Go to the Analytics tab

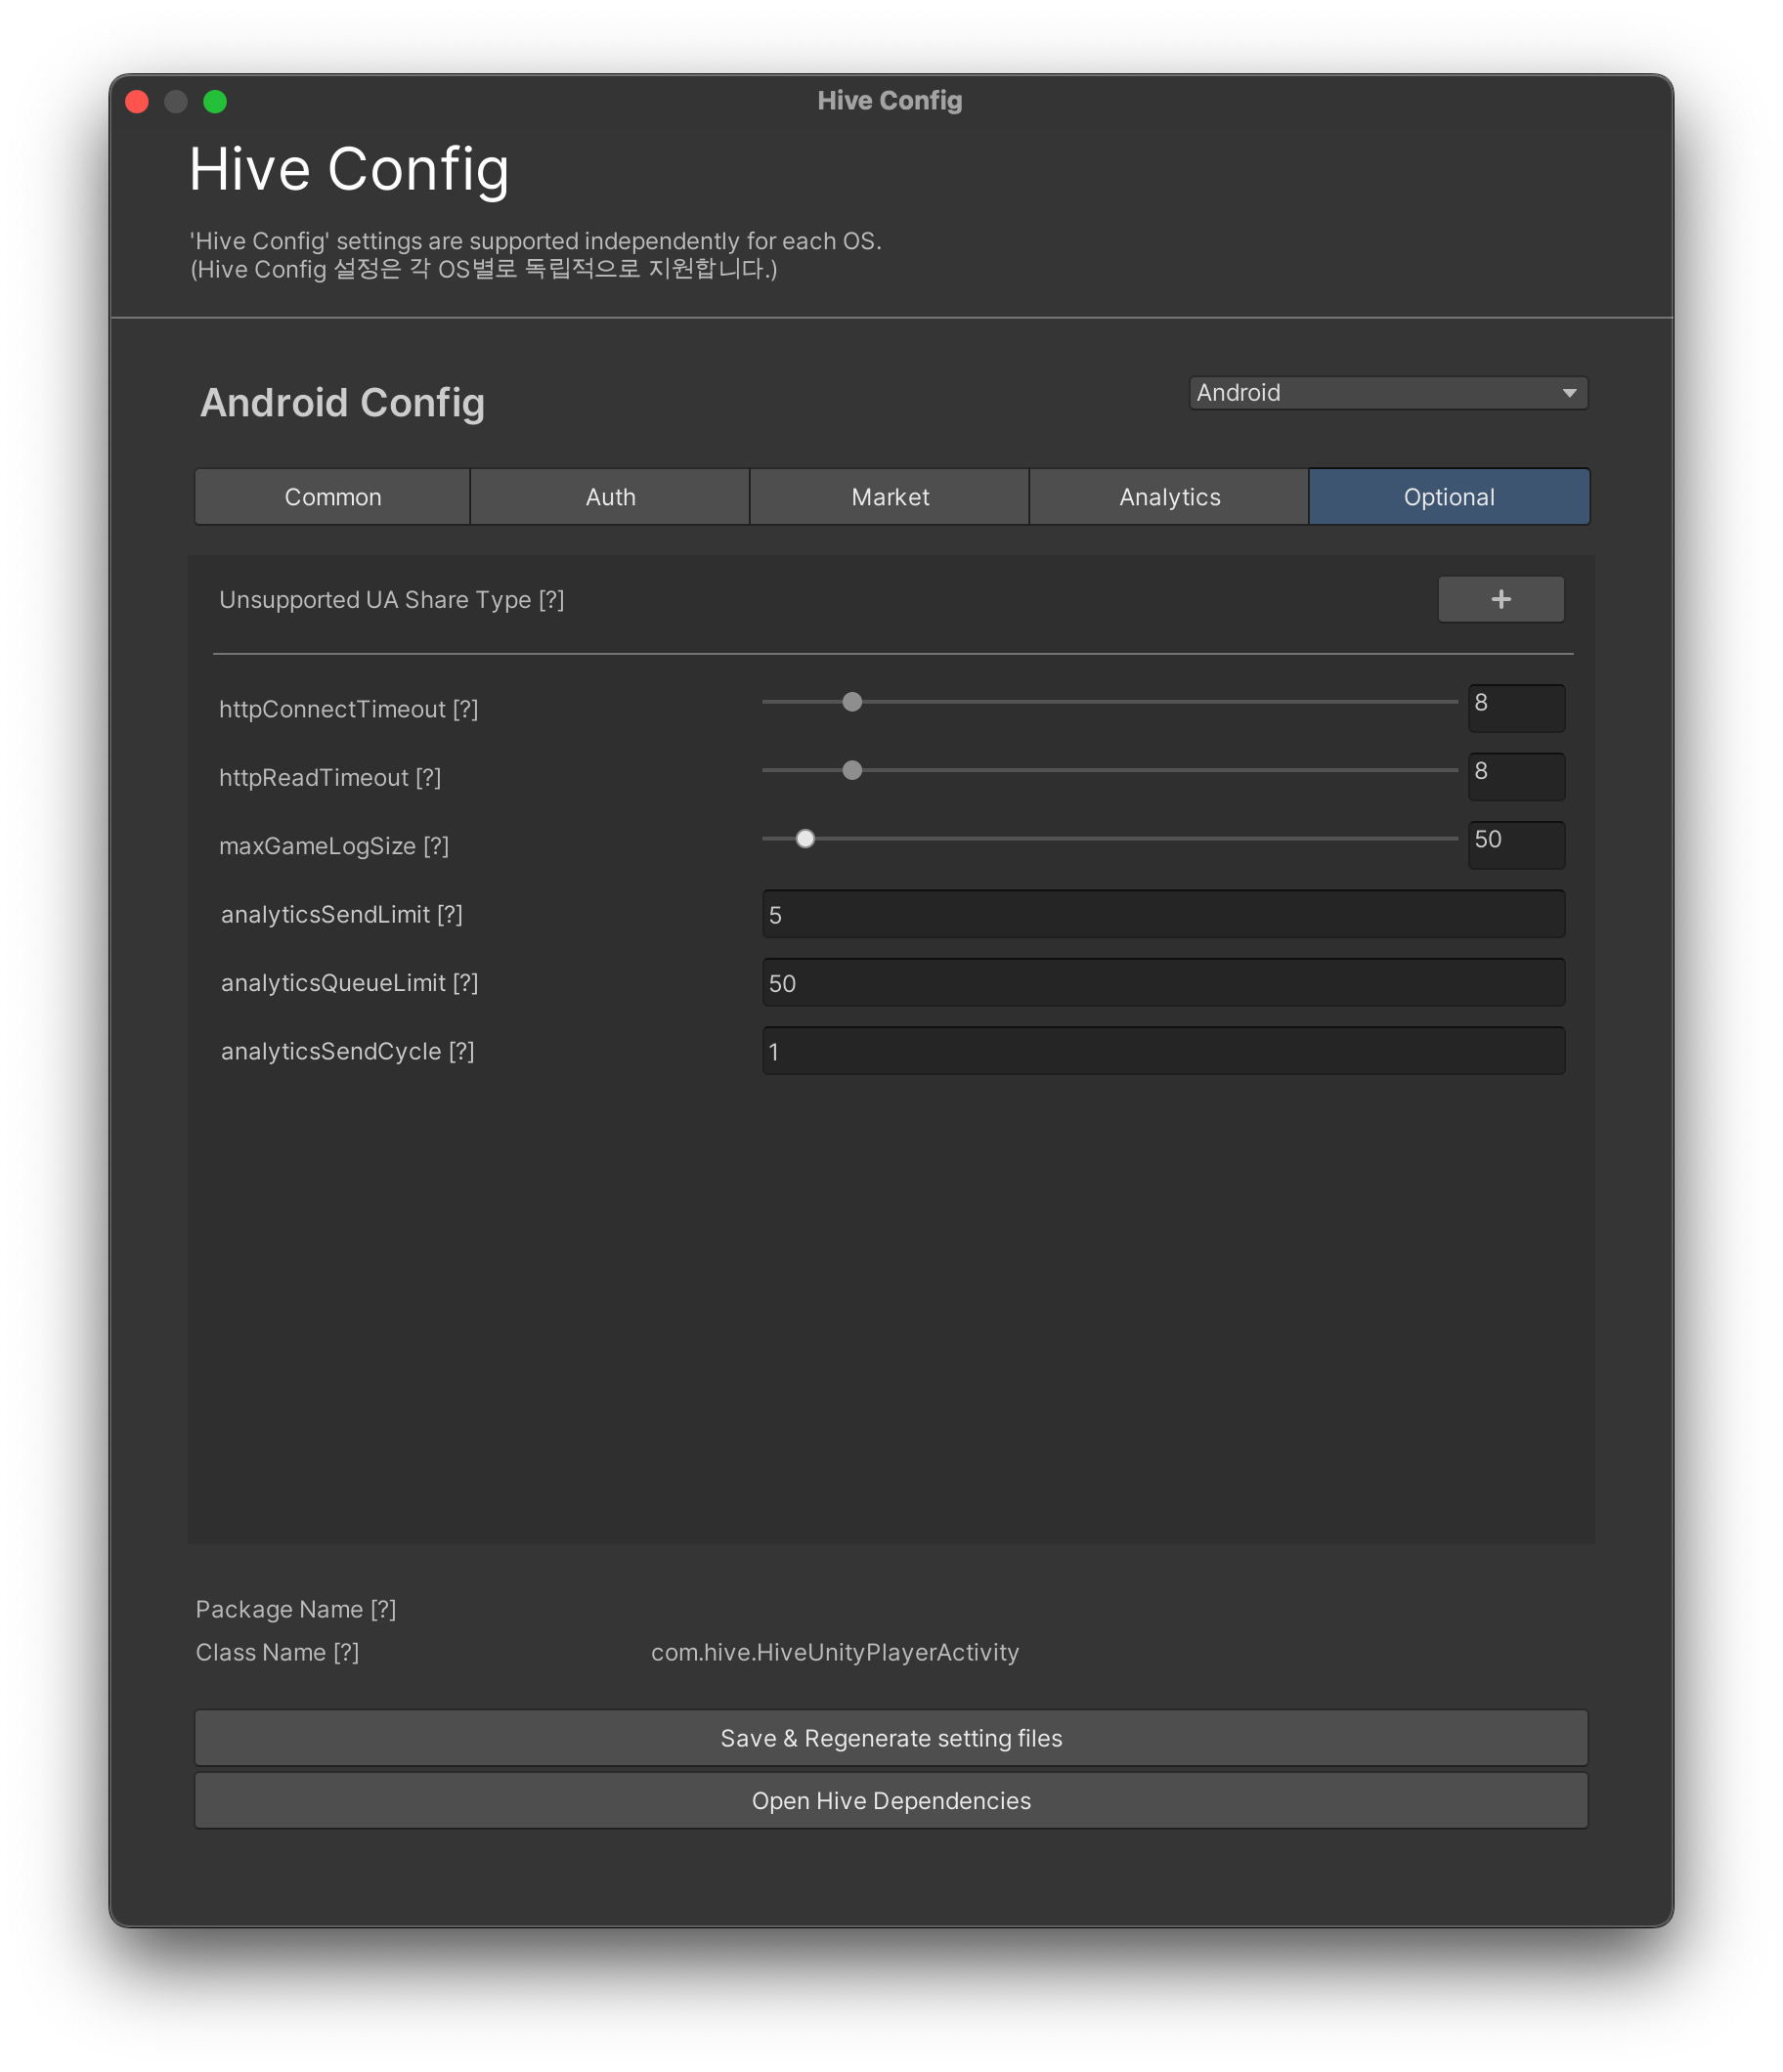click(1169, 497)
